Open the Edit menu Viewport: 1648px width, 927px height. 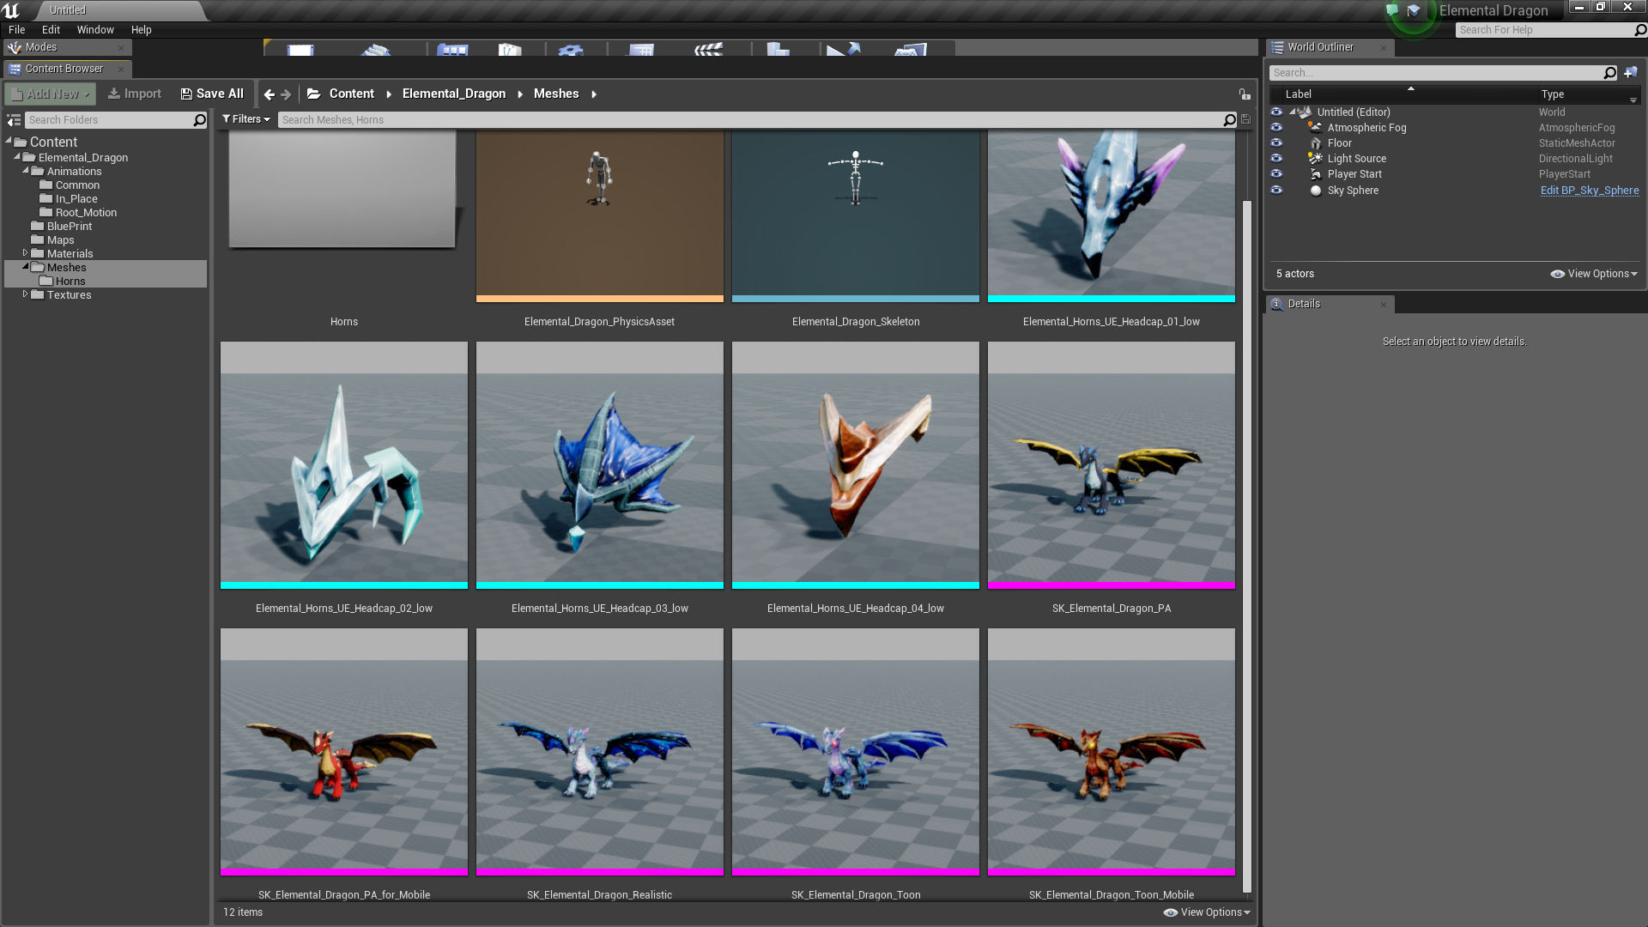(51, 30)
